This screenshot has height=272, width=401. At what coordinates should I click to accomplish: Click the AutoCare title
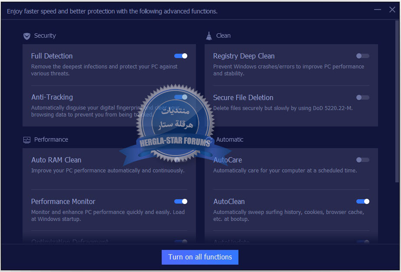coord(228,160)
